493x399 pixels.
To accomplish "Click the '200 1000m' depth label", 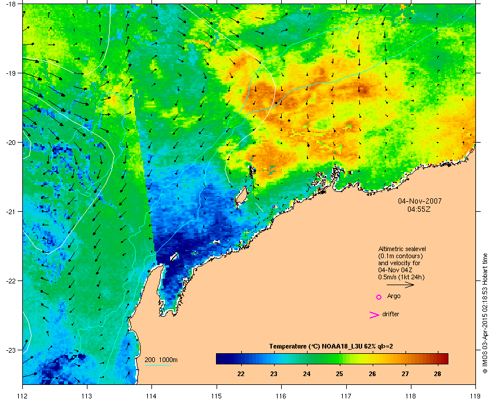I will 161,360.
